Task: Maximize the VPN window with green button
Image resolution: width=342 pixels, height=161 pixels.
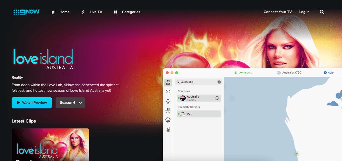Action: pos(177,73)
